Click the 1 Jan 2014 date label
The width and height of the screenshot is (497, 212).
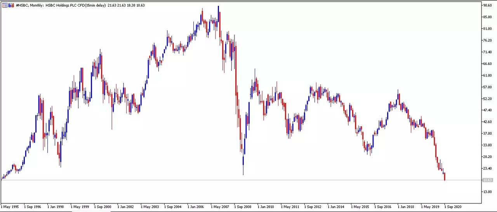pyautogui.click(x=337, y=207)
